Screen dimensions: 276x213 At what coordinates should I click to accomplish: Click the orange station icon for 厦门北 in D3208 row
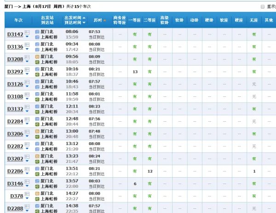pos(37,57)
